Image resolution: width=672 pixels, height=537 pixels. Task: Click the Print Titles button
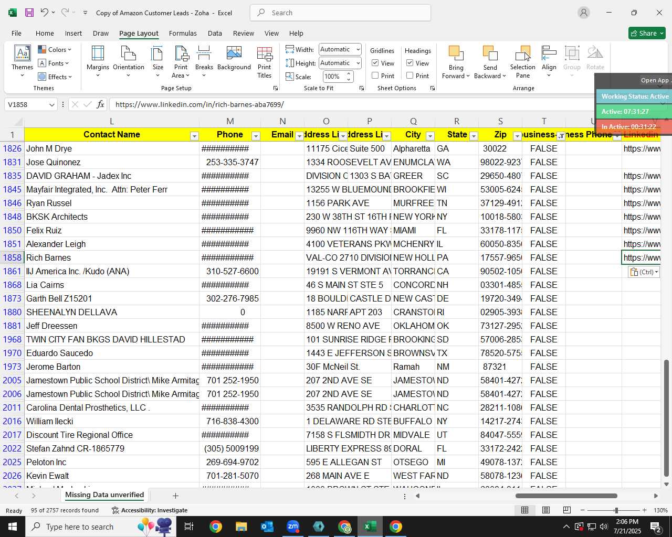265,62
